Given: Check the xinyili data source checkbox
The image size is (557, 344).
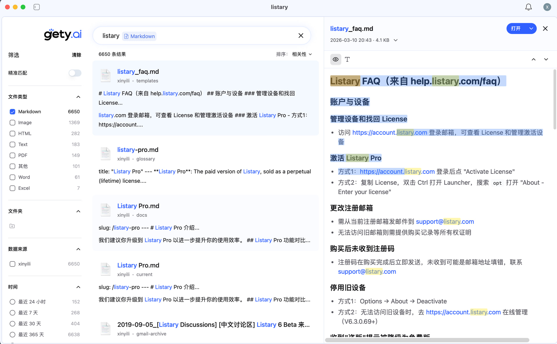Looking at the screenshot, I should pyautogui.click(x=12, y=264).
